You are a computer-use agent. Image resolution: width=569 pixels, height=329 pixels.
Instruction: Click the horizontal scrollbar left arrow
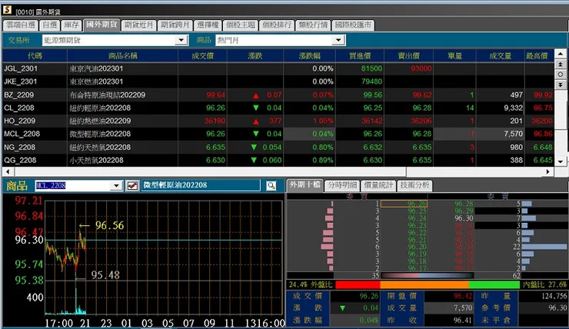pyautogui.click(x=8, y=171)
